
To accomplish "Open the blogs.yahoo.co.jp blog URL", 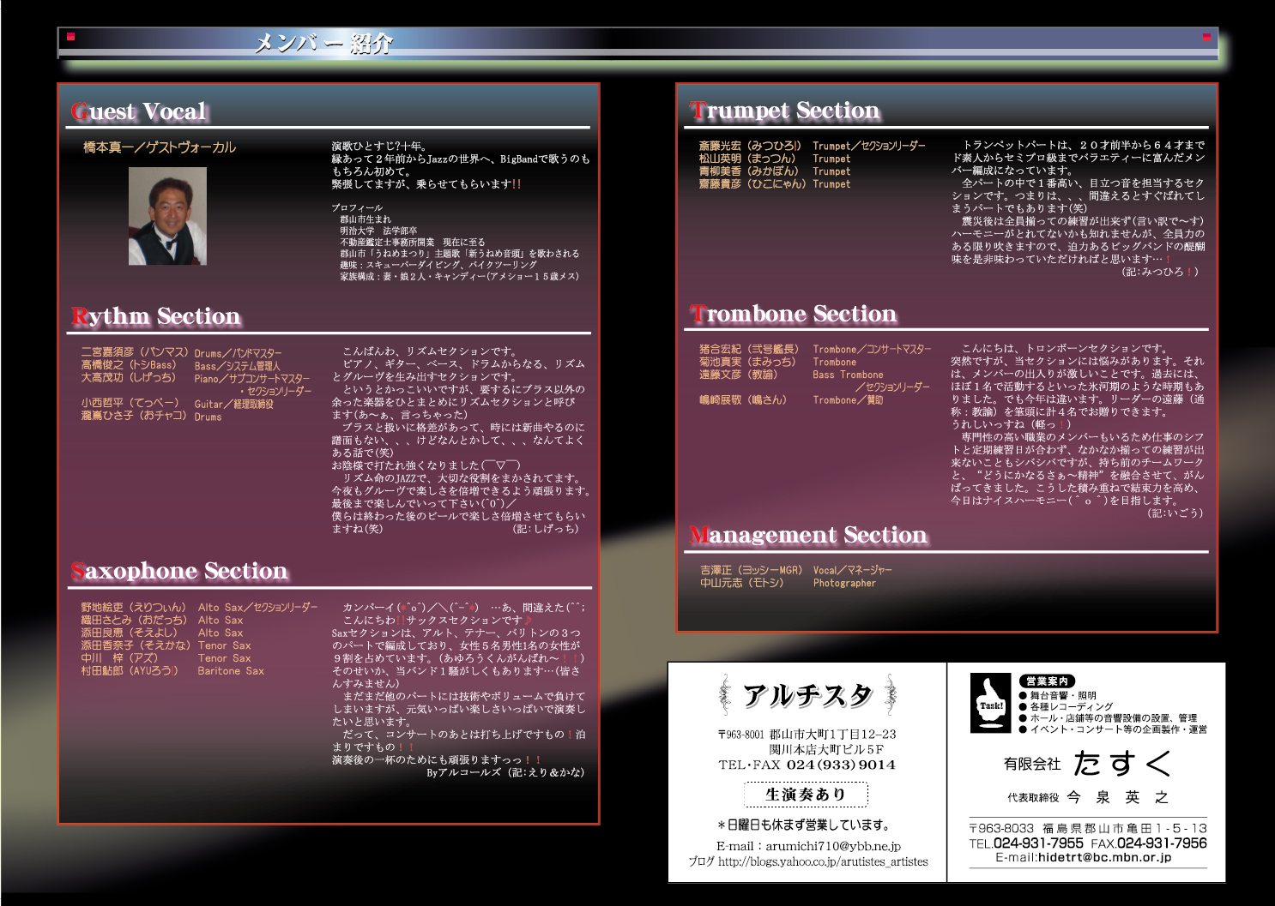I will point(822,861).
